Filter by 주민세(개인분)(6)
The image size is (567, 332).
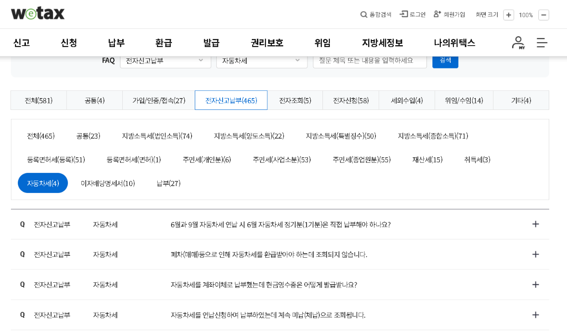pyautogui.click(x=207, y=160)
